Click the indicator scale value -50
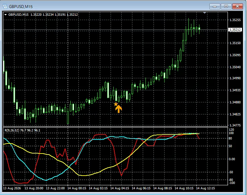 click(231, 172)
